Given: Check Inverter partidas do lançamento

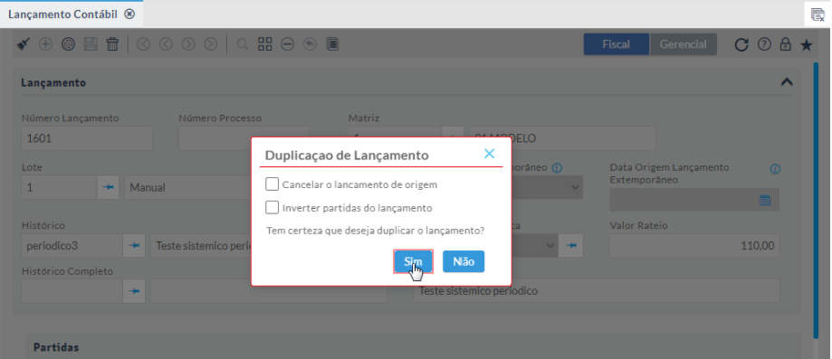Looking at the screenshot, I should click(273, 207).
